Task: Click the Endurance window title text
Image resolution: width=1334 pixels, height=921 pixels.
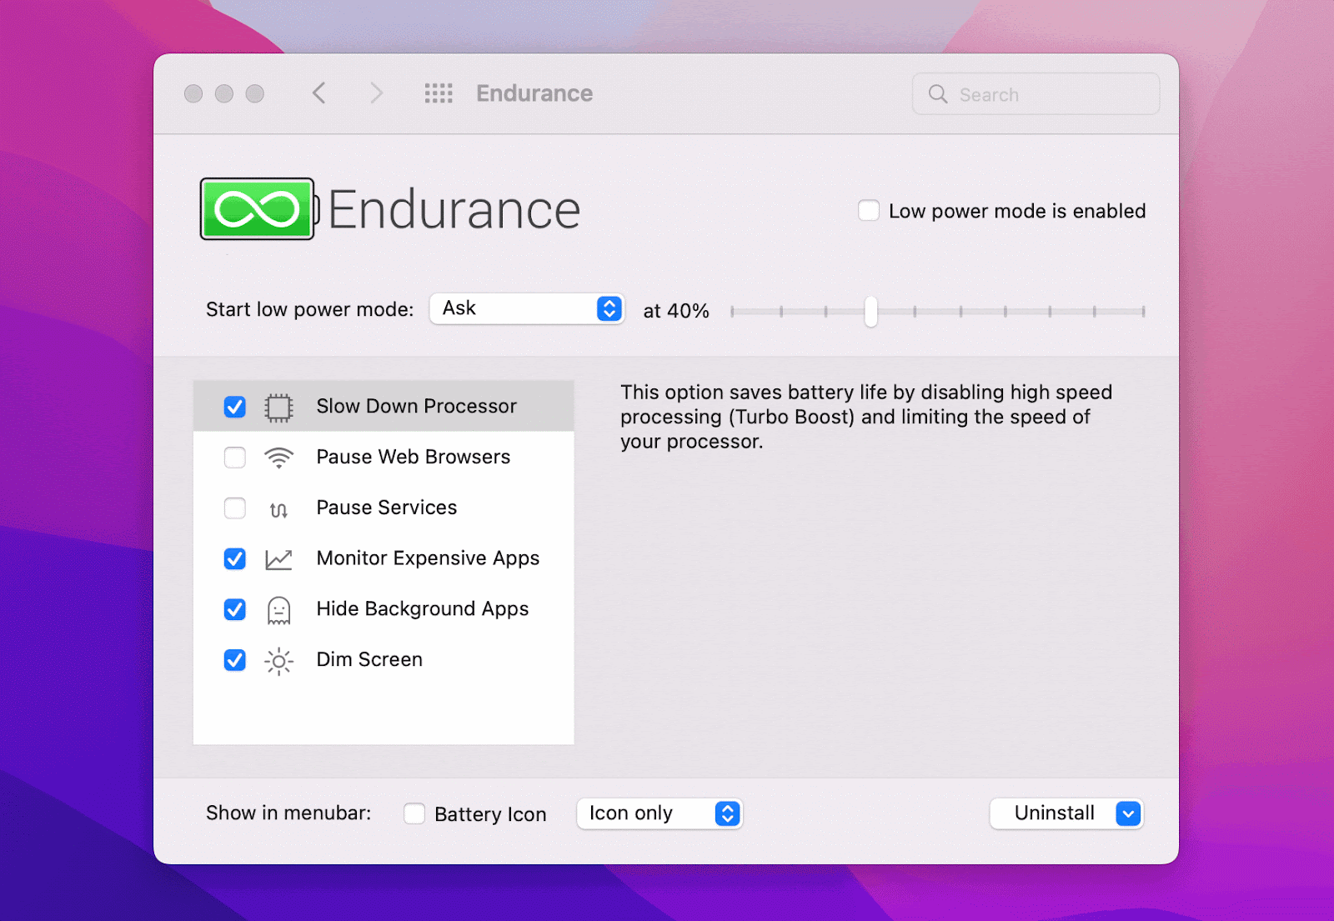Action: (534, 93)
